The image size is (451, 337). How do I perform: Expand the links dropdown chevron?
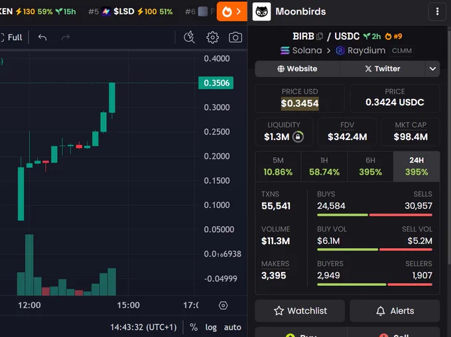point(432,69)
